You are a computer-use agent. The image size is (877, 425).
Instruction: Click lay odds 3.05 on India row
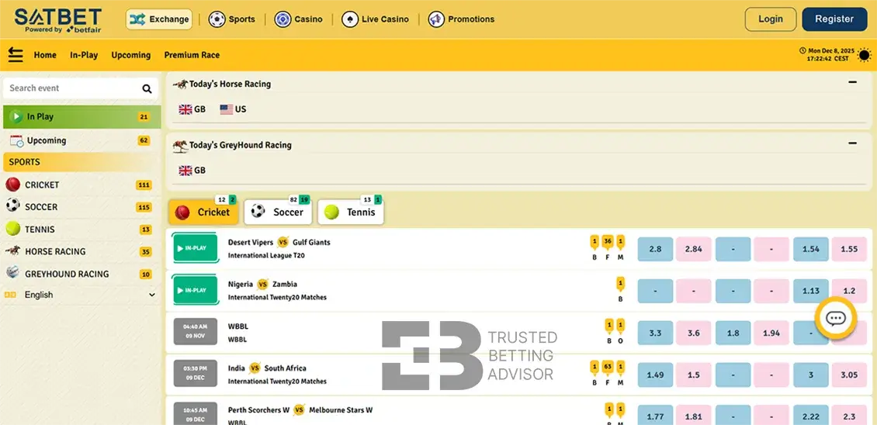pos(849,375)
